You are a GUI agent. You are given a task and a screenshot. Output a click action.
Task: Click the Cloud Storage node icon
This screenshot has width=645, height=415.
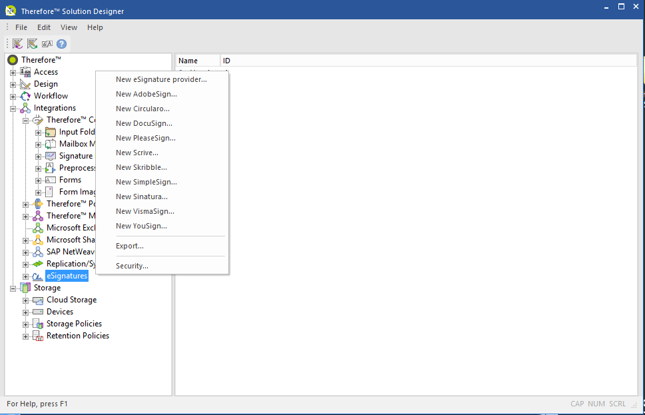(38, 300)
